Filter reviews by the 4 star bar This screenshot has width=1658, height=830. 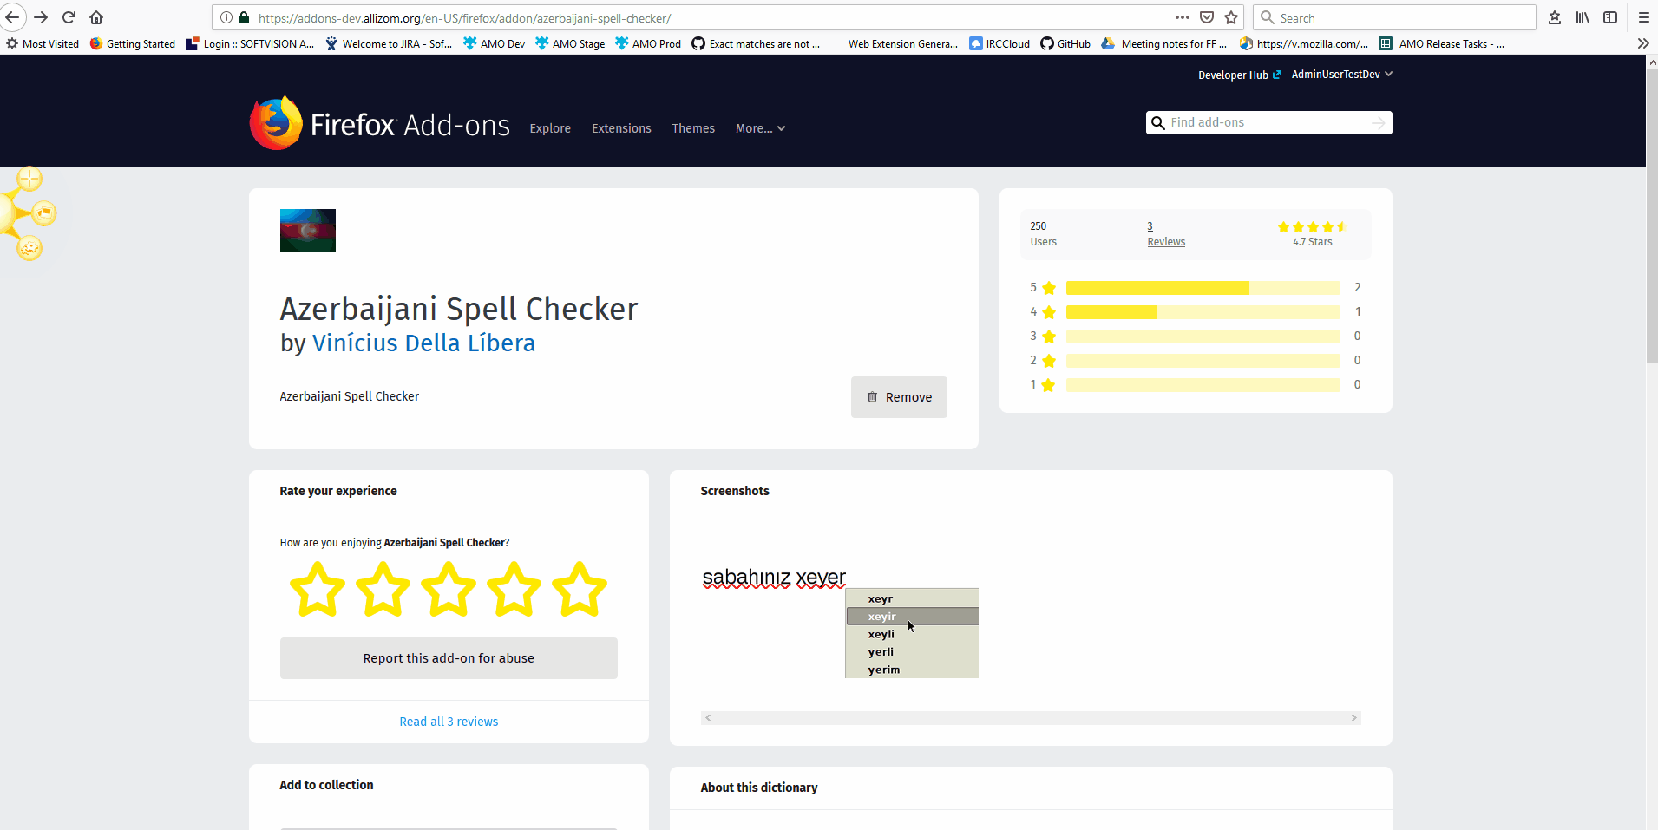pos(1203,312)
